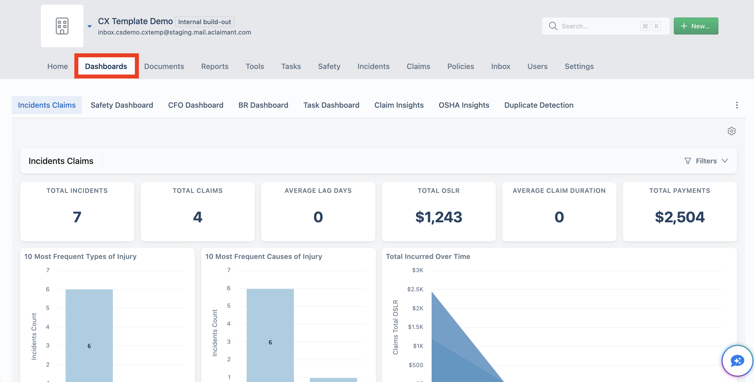Open the Reports section

click(215, 66)
